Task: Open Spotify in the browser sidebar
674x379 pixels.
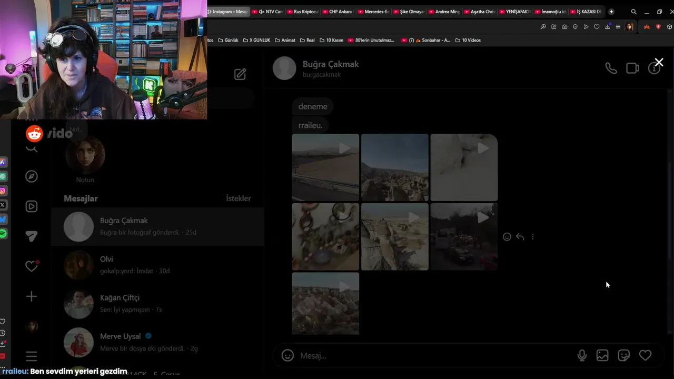Action: (x=3, y=233)
